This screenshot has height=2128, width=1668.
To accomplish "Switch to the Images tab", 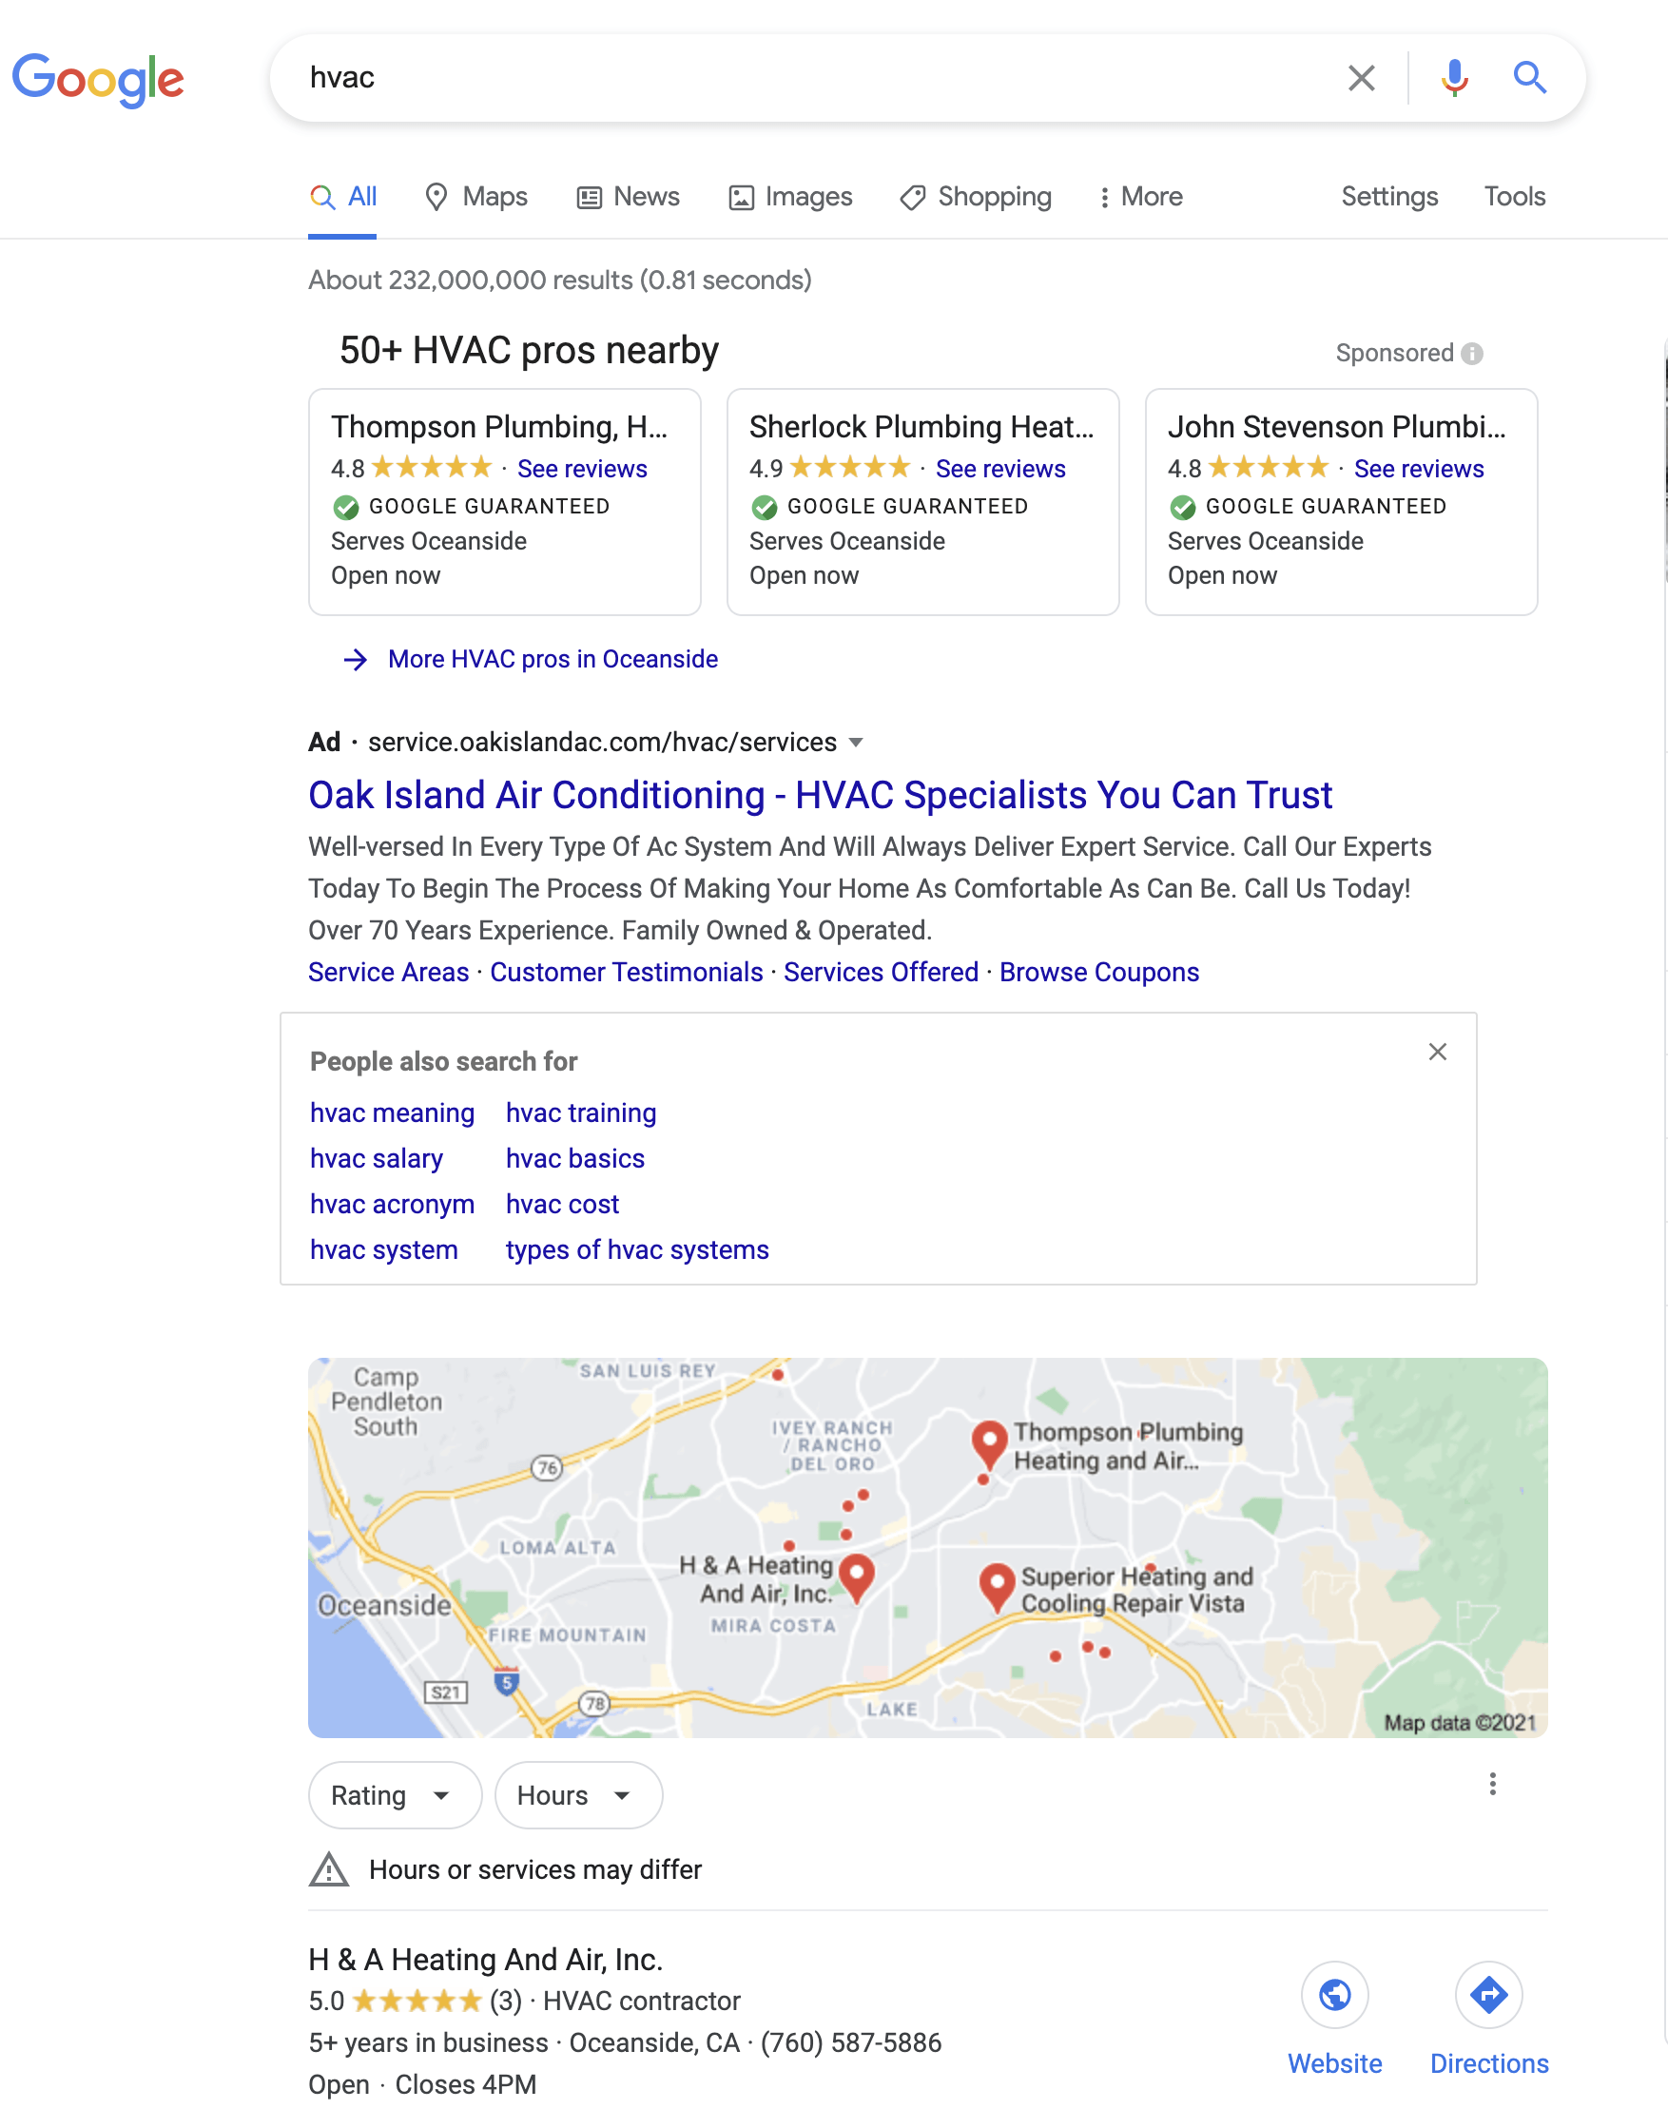I will click(791, 197).
